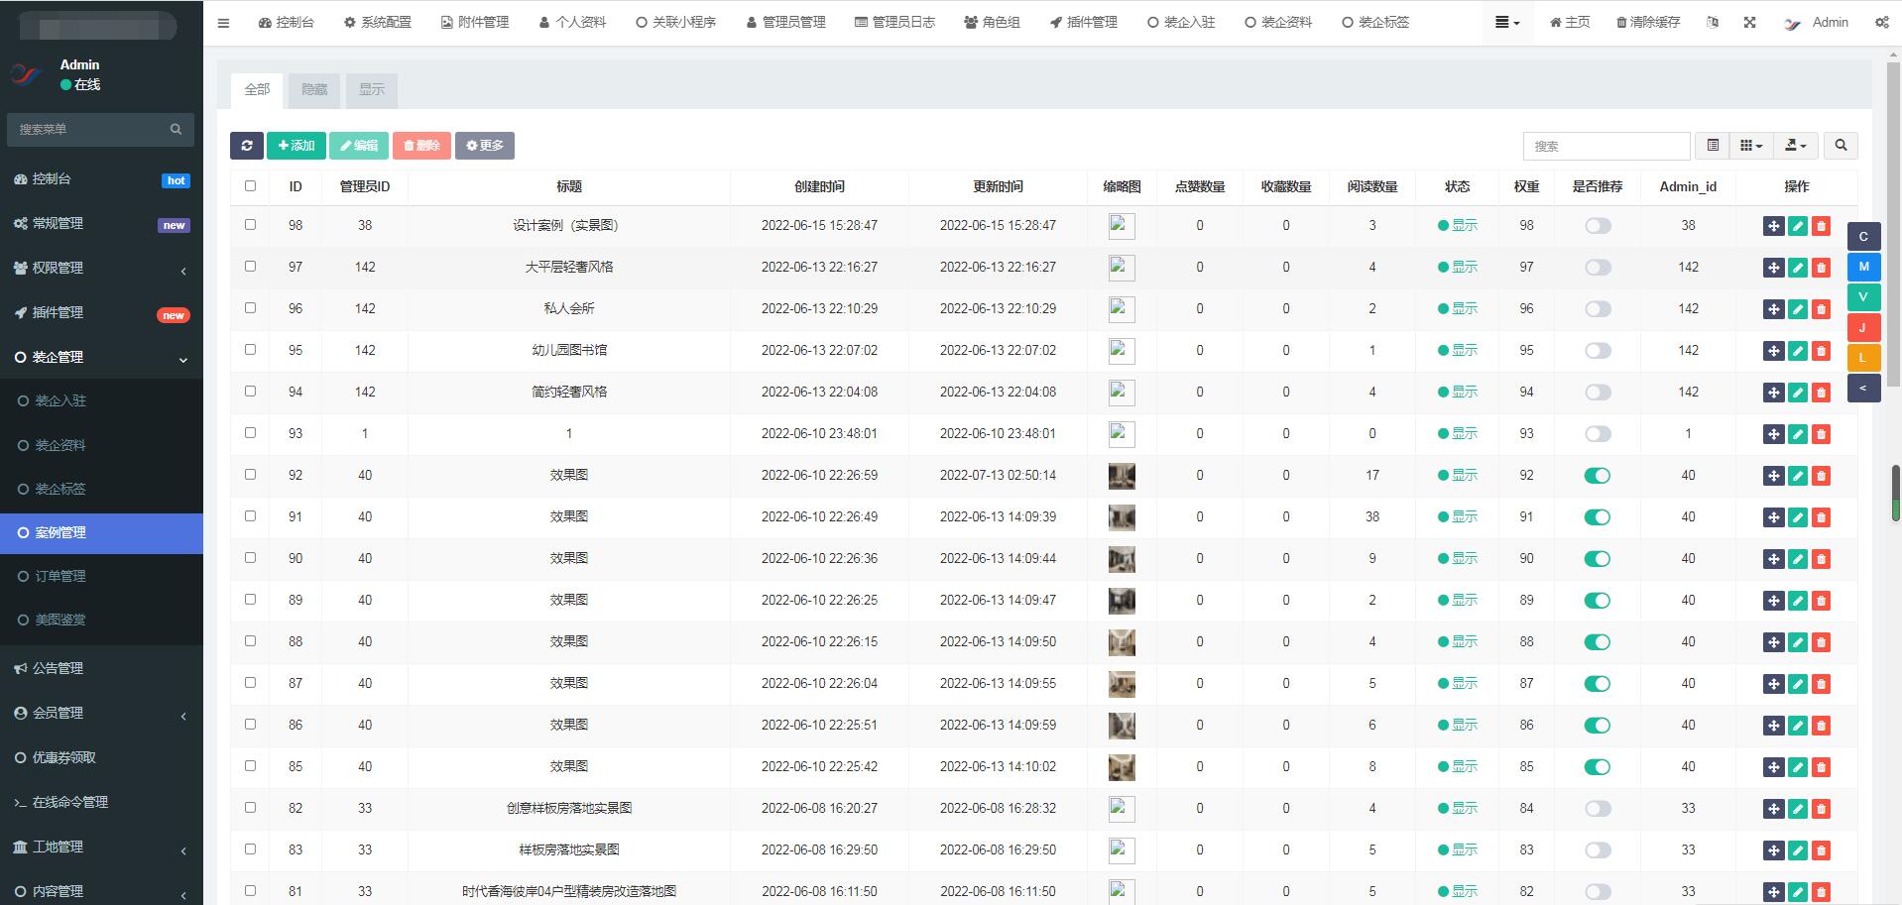Click the 搜索 input above the table

pos(1605,146)
